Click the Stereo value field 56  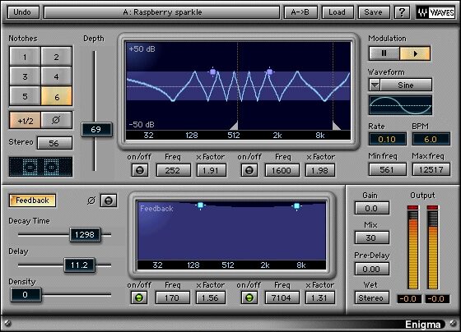[54, 143]
